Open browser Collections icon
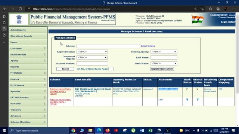Image resolution: width=239 pixels, height=134 pixels. point(218,9)
